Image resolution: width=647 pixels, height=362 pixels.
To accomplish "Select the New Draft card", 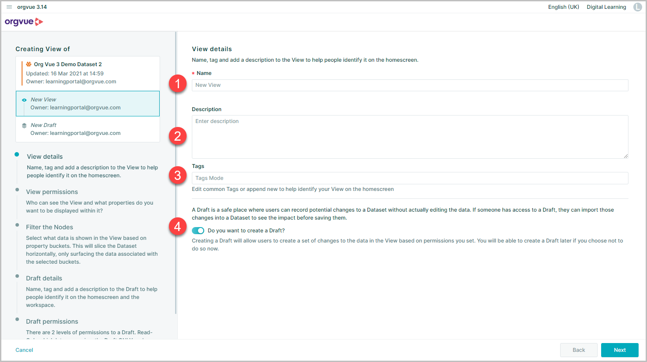I will pyautogui.click(x=88, y=129).
